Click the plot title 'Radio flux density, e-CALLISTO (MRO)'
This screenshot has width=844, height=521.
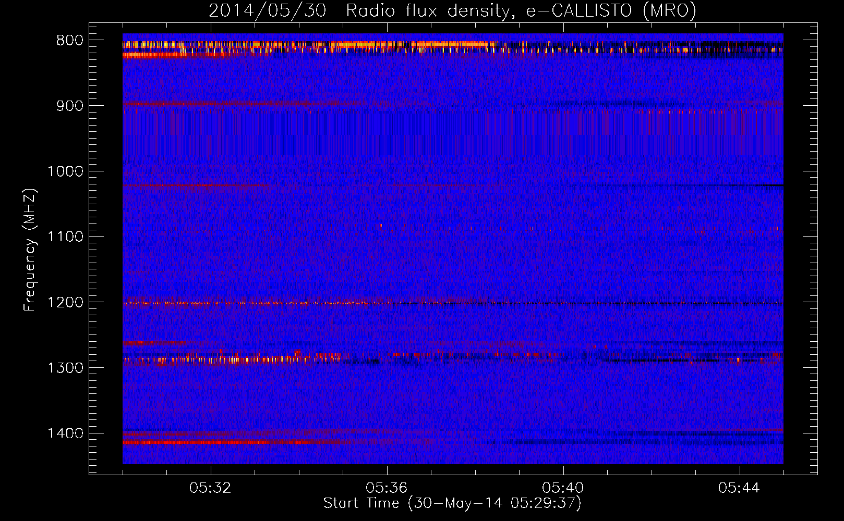click(x=521, y=10)
